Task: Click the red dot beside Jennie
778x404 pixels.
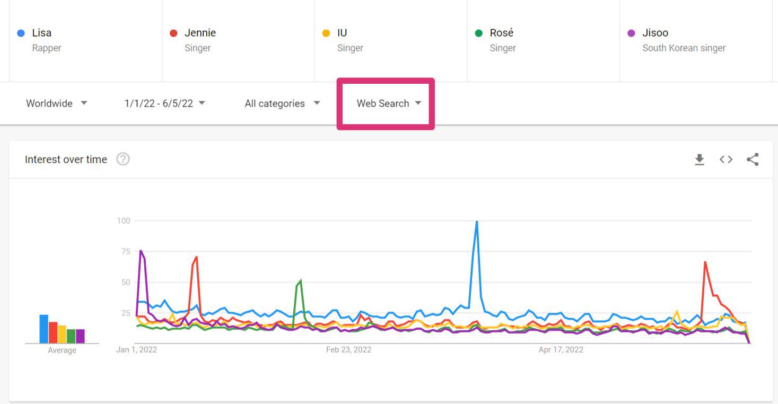Action: click(x=173, y=33)
